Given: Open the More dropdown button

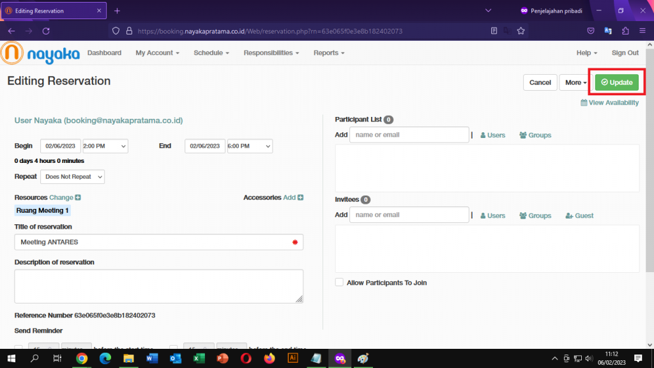Looking at the screenshot, I should 575,82.
